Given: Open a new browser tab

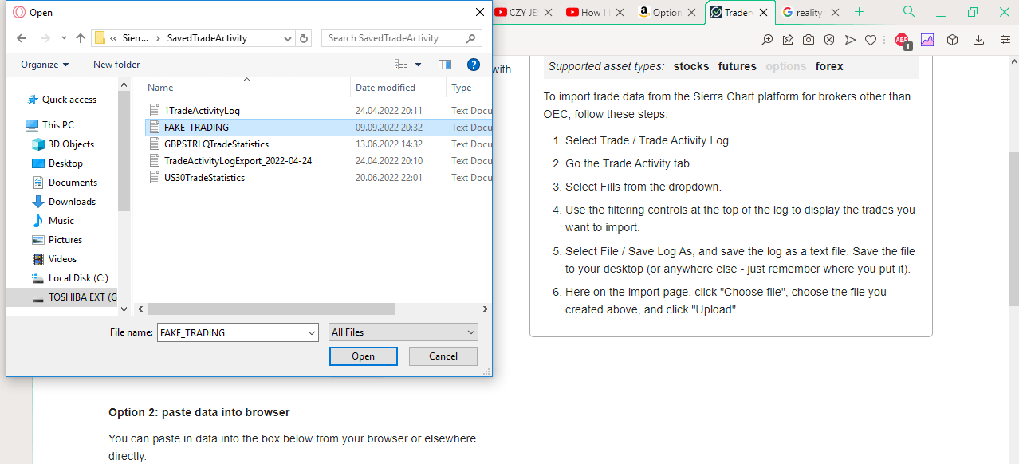Looking at the screenshot, I should click(x=859, y=12).
